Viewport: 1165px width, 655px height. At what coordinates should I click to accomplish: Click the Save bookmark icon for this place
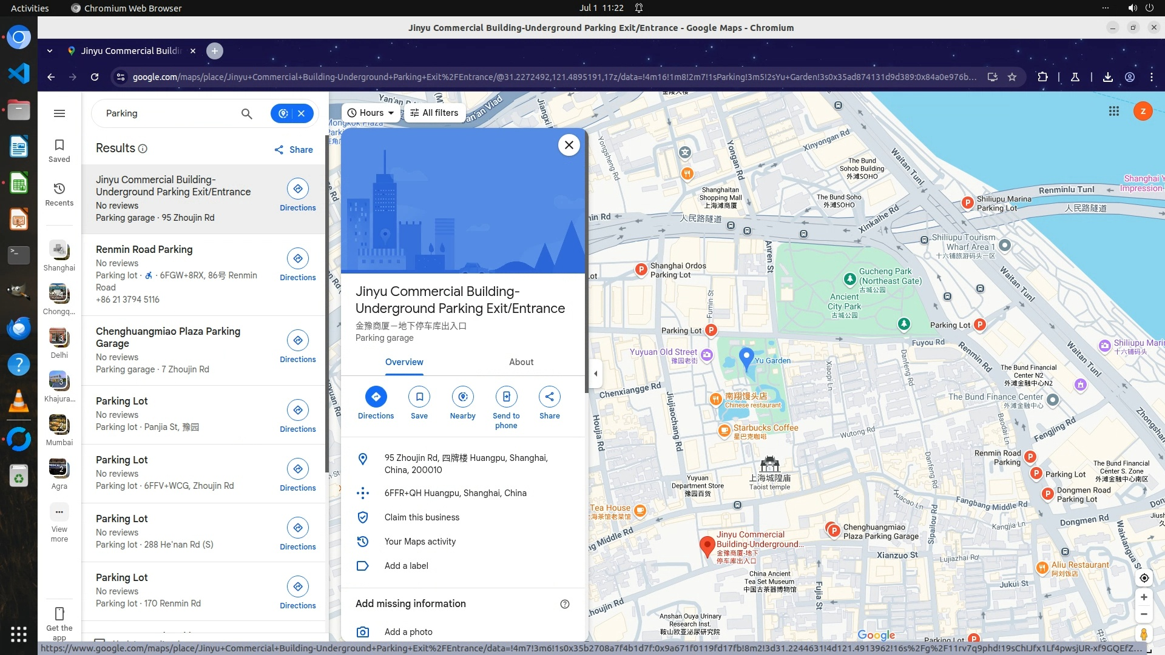point(419,397)
